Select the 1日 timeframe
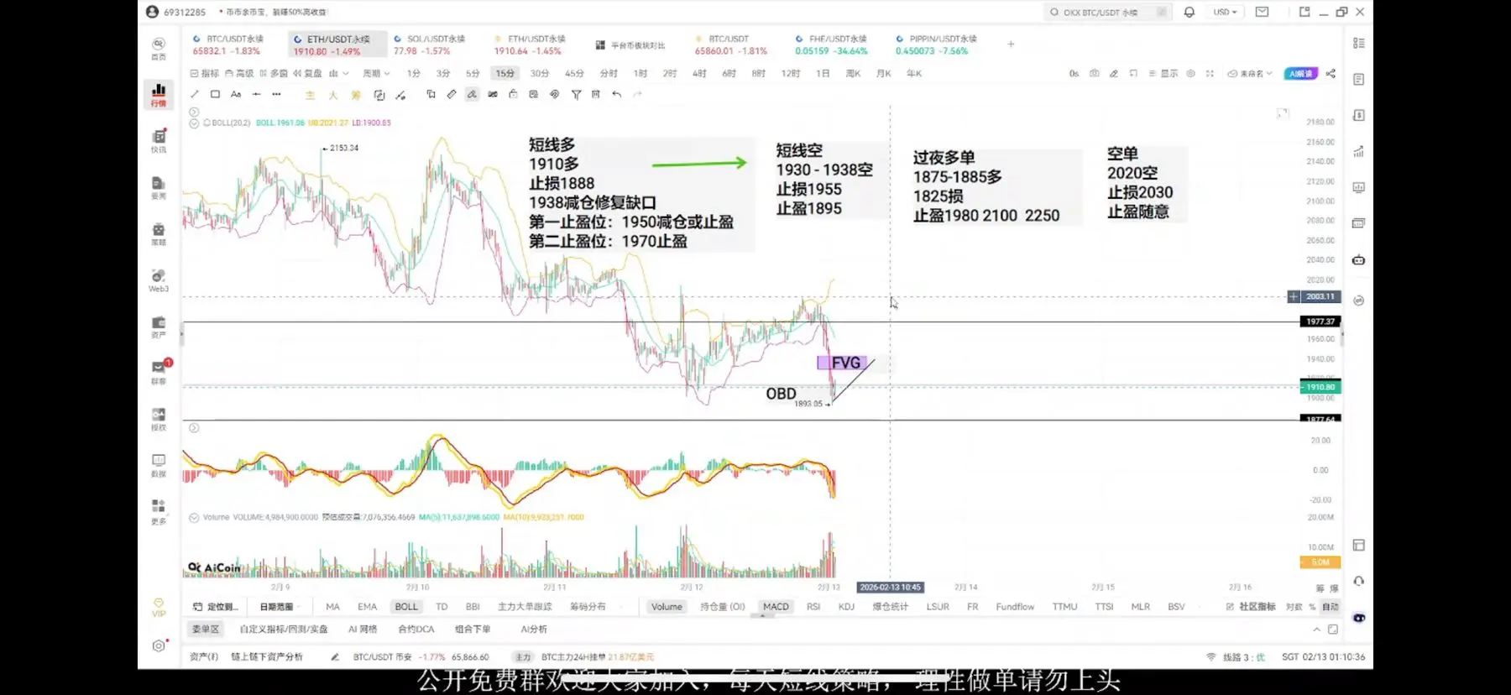This screenshot has width=1511, height=695. click(823, 74)
